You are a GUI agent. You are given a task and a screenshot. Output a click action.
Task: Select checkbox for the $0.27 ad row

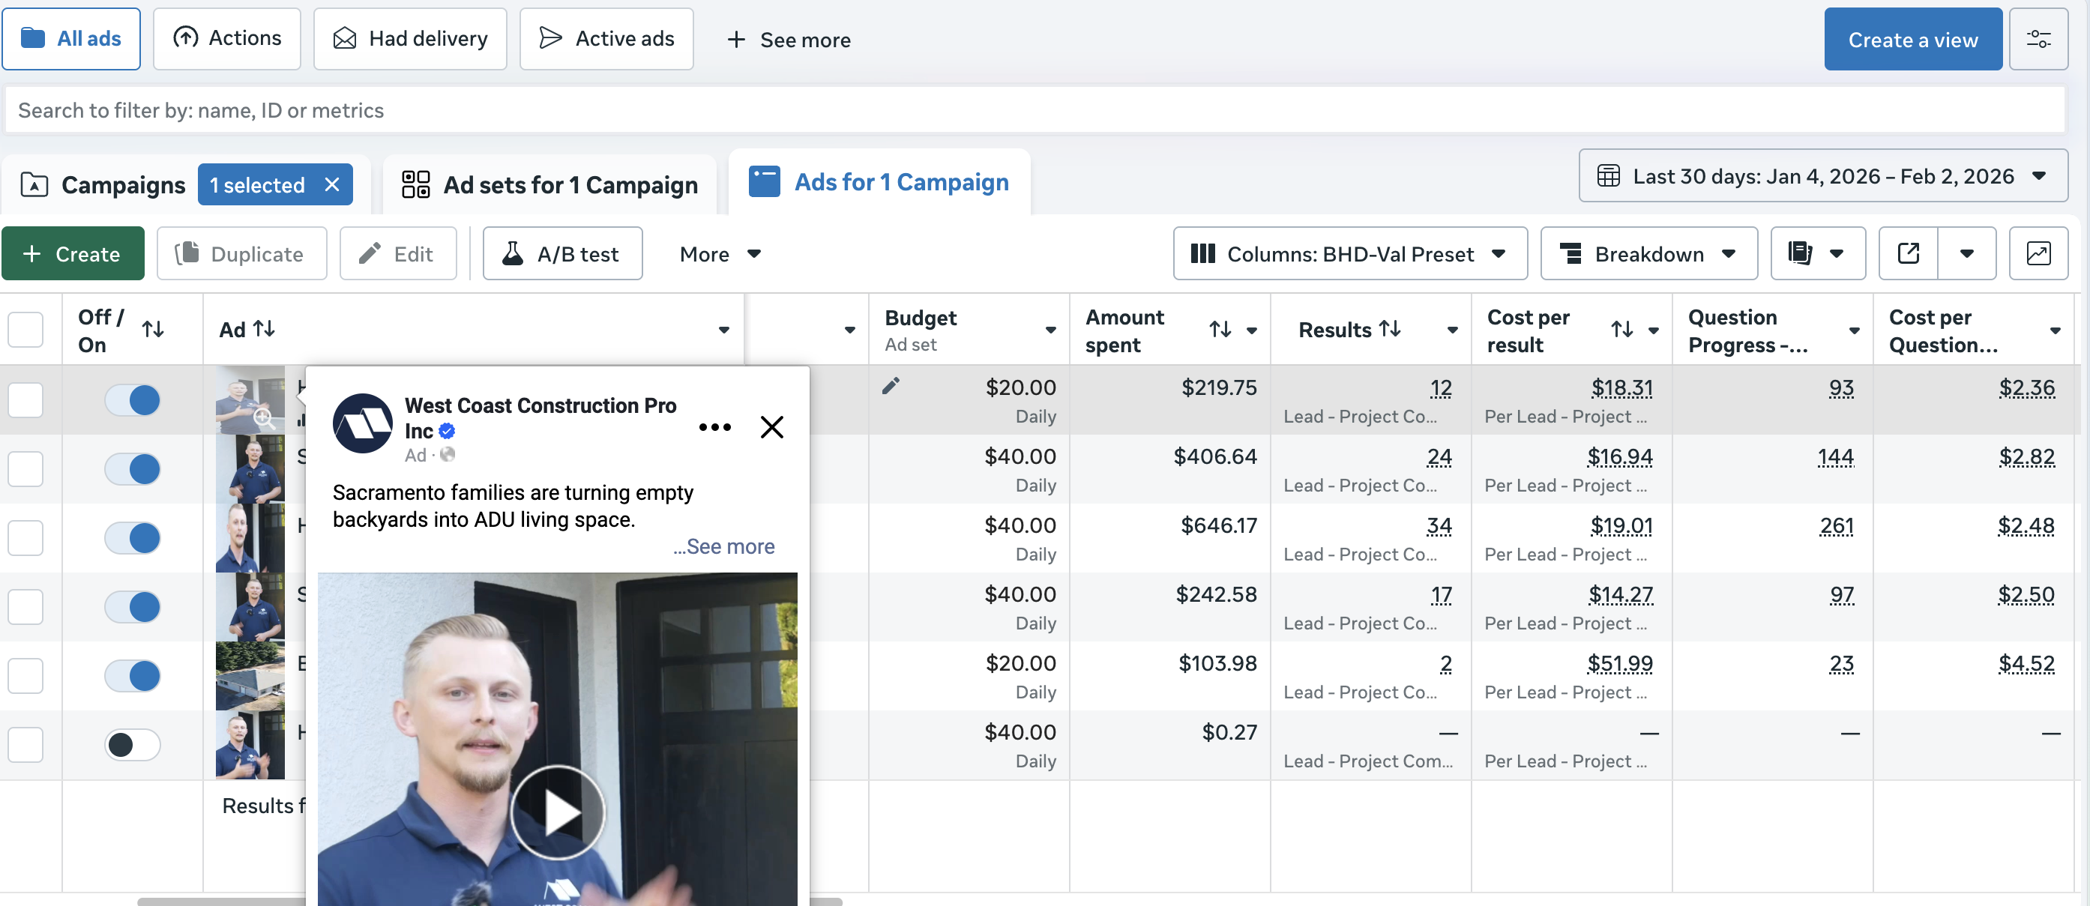pos(25,745)
